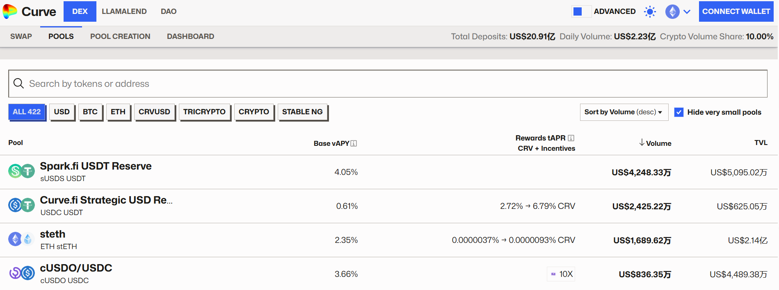Expand the network selector chevron
This screenshot has width=779, height=290.
[x=687, y=11]
